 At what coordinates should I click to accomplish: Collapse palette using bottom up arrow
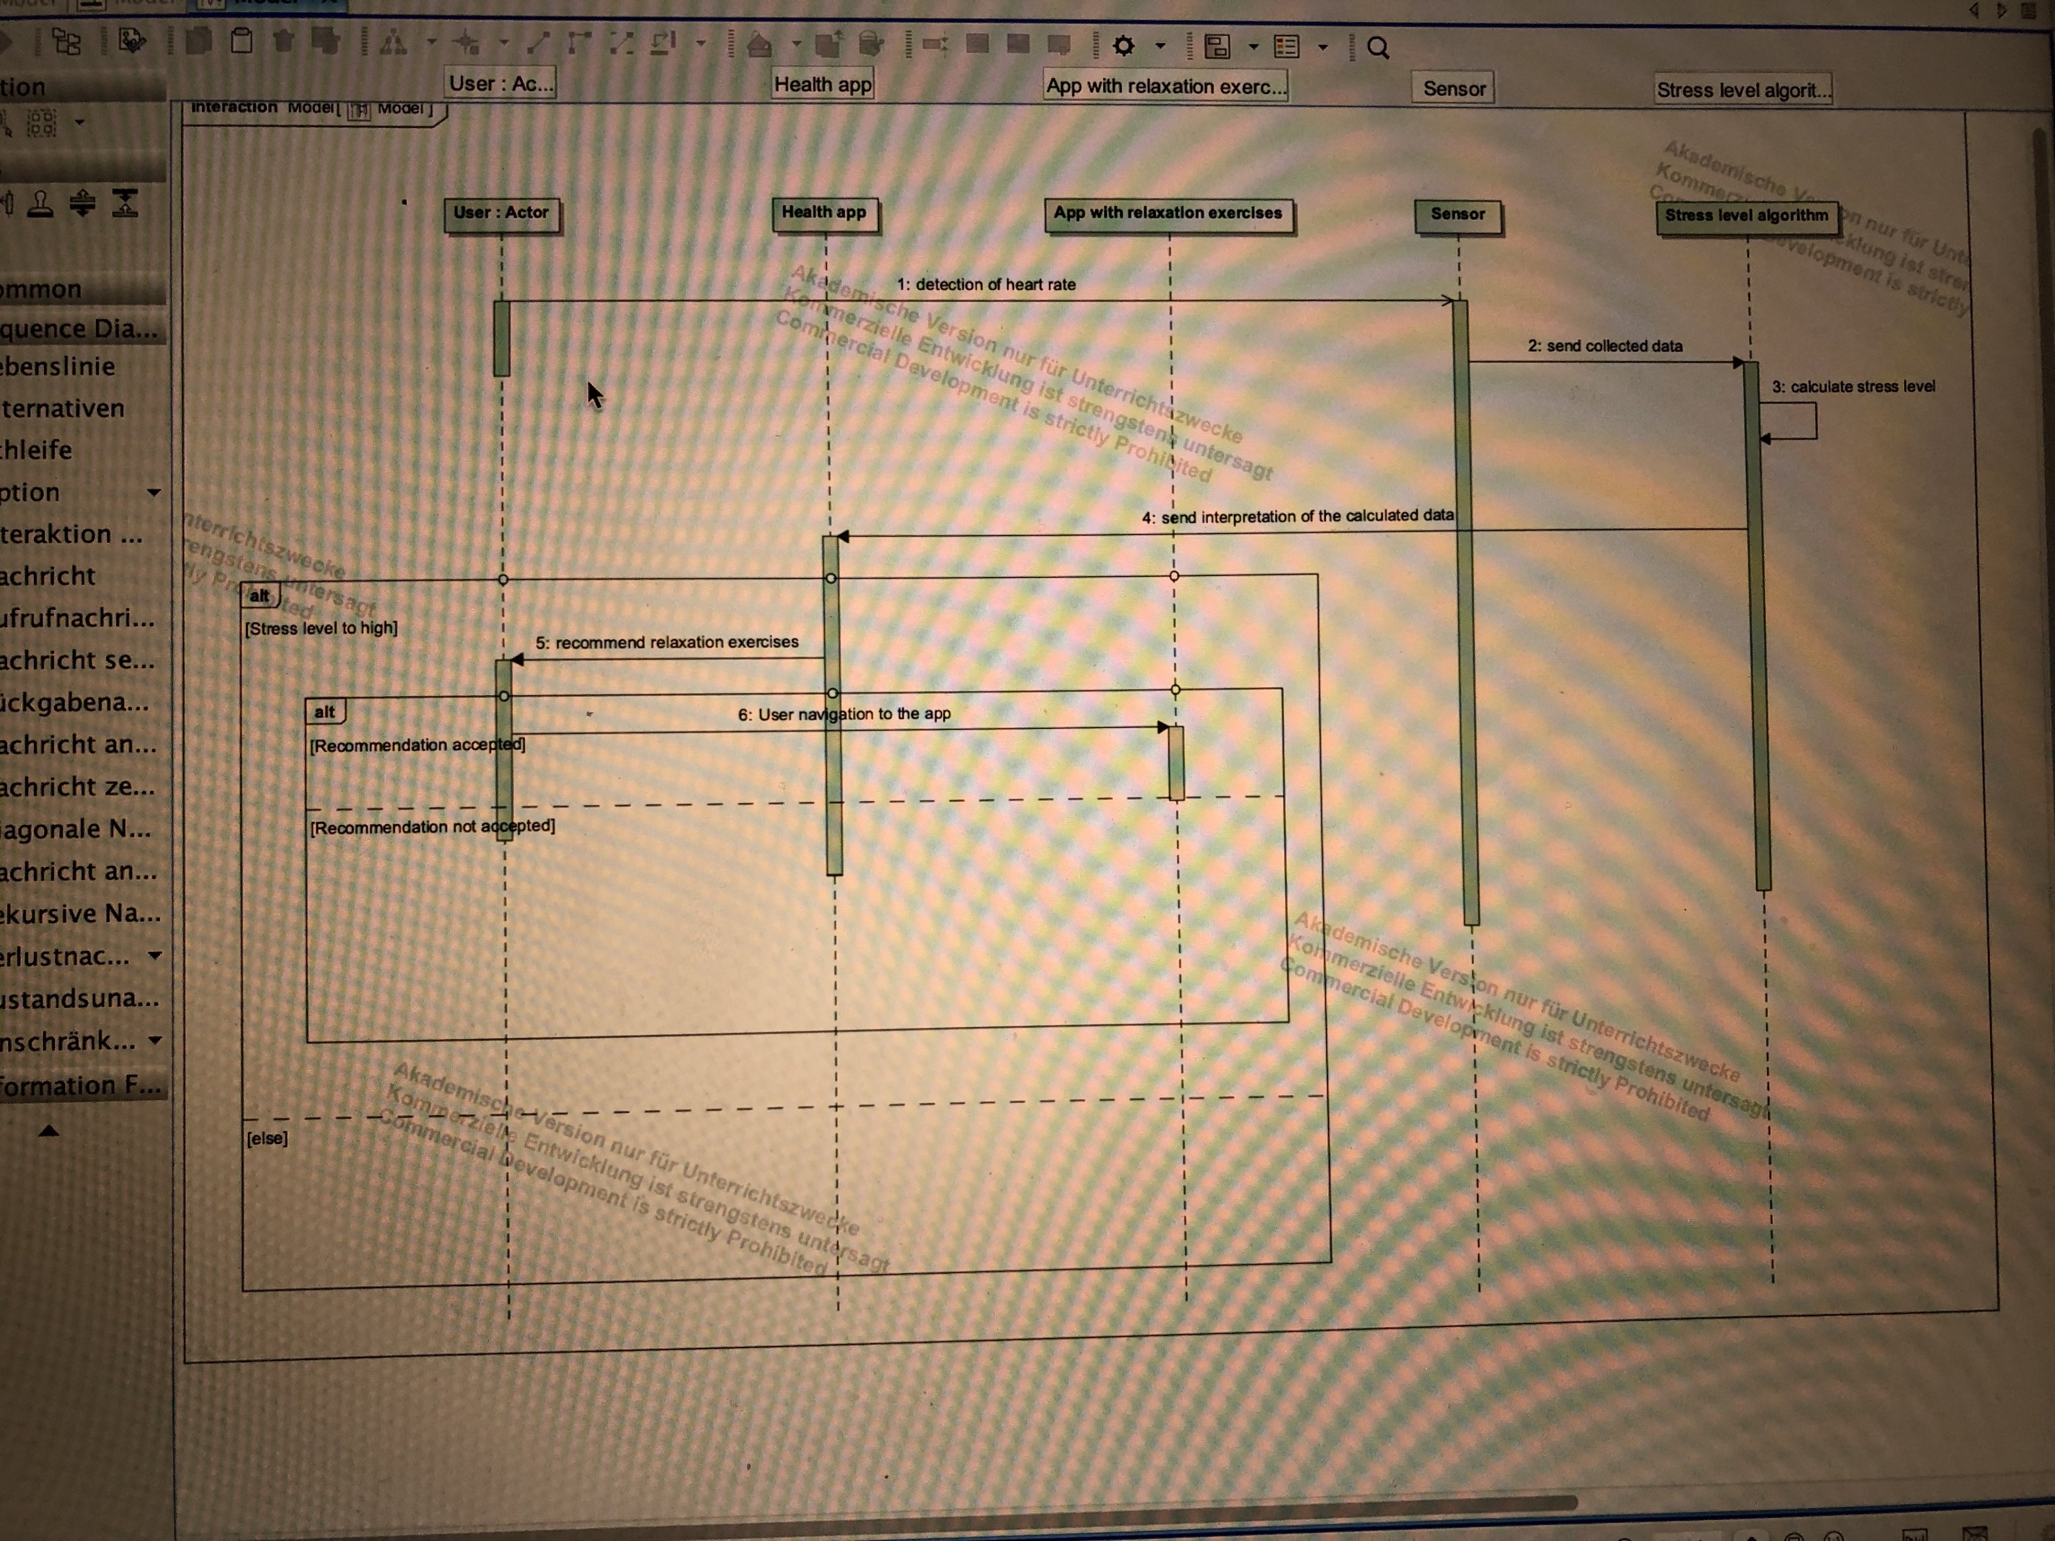(x=49, y=1131)
